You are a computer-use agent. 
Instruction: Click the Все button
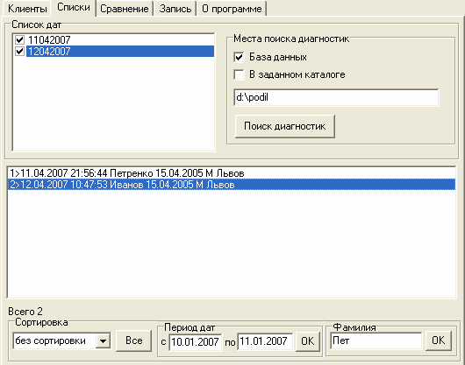(133, 340)
